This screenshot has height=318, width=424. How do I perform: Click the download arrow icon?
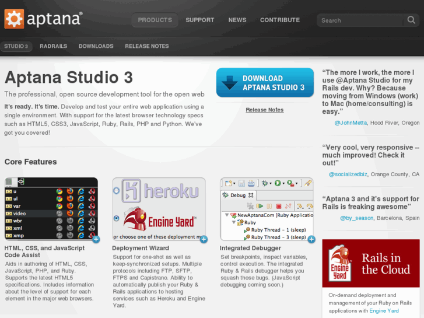pos(230,82)
